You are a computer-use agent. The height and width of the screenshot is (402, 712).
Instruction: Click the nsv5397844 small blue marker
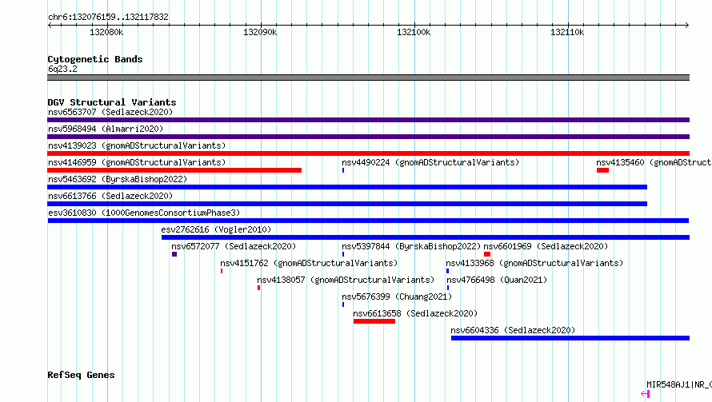pyautogui.click(x=343, y=254)
